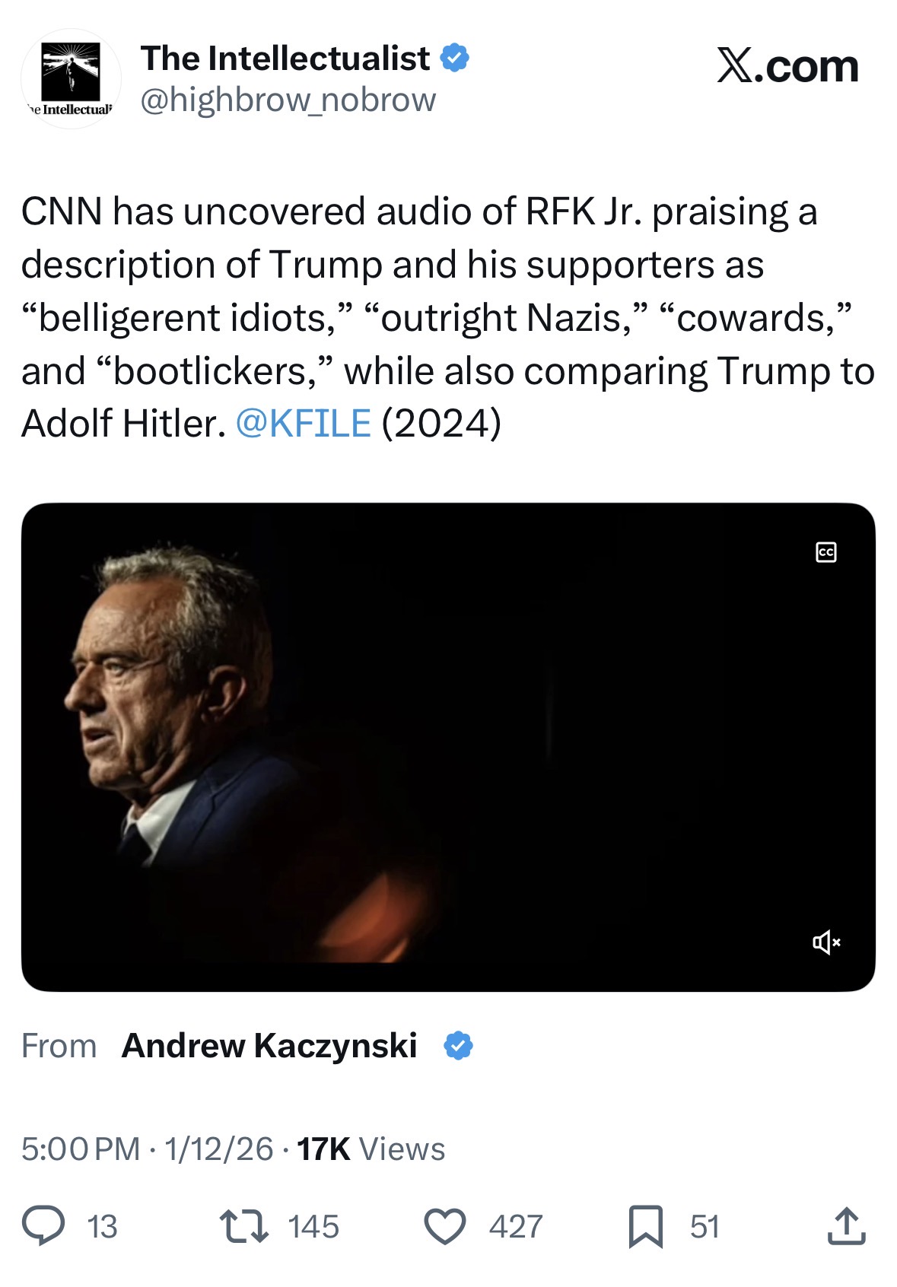This screenshot has width=897, height=1287.
Task: Open the @highbrow_nobrow handle
Action: coord(288,100)
